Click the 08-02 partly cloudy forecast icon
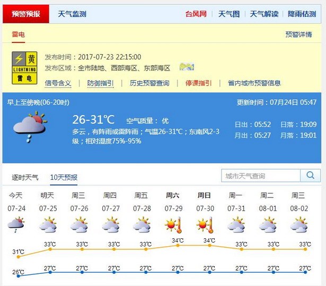This screenshot has height=286, width=326. tap(299, 225)
